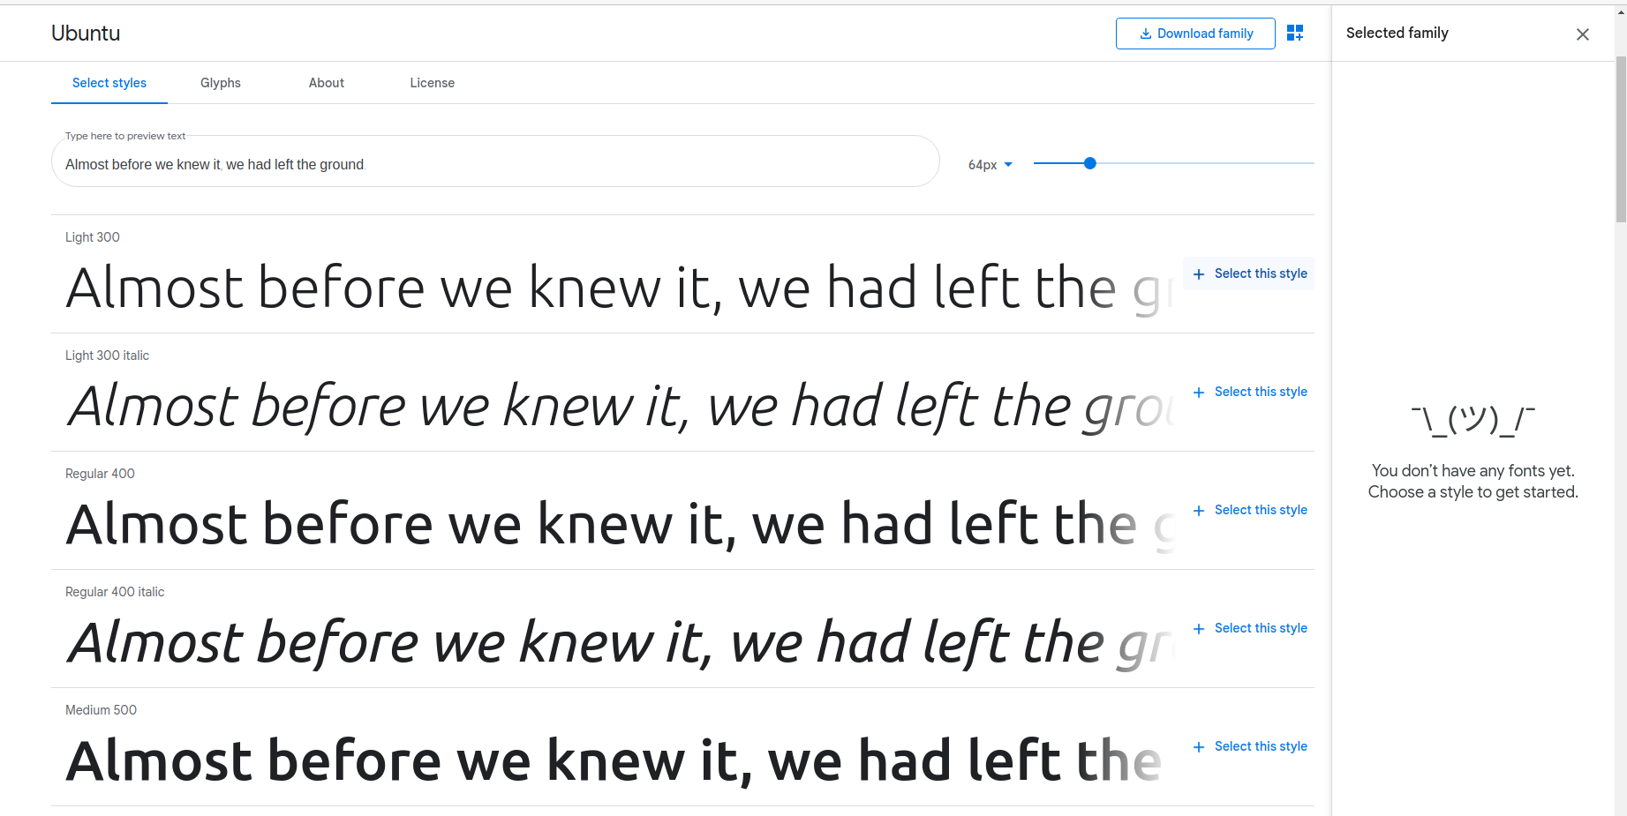Click the plus icon beside Regular 400 style
This screenshot has height=816, width=1627.
coord(1199,510)
